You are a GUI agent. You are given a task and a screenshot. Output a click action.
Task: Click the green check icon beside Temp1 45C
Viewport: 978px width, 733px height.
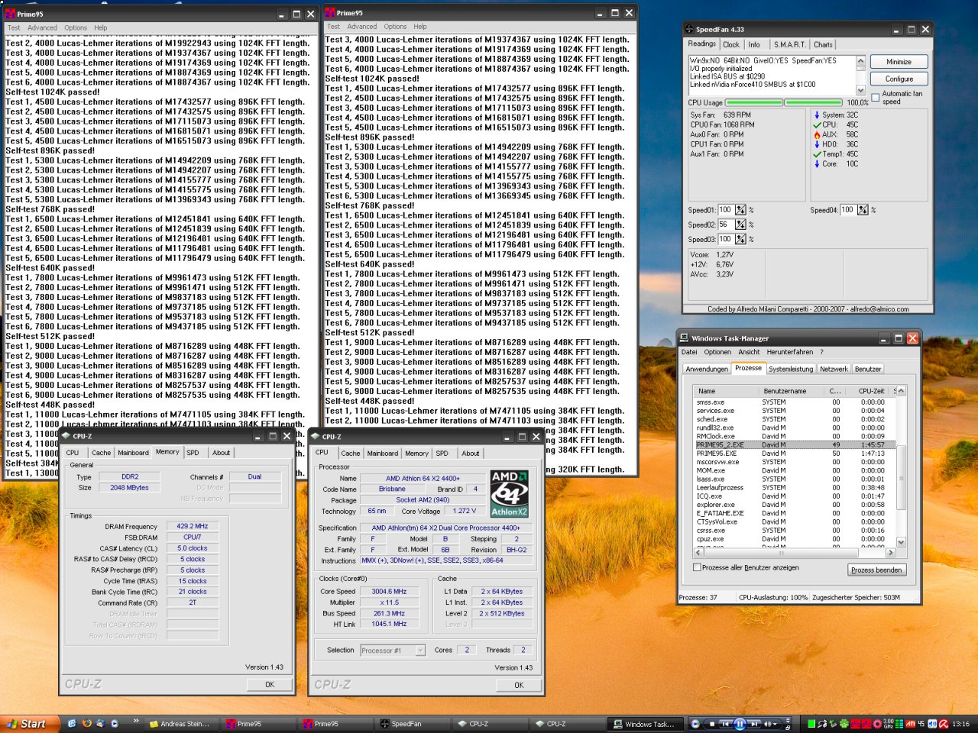tap(817, 154)
